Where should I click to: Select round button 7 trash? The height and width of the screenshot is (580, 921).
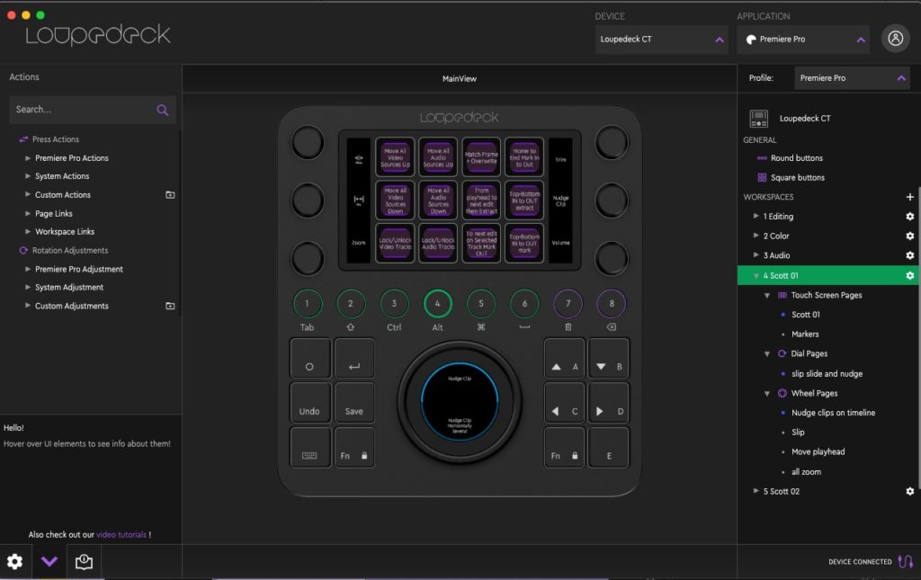tap(568, 304)
